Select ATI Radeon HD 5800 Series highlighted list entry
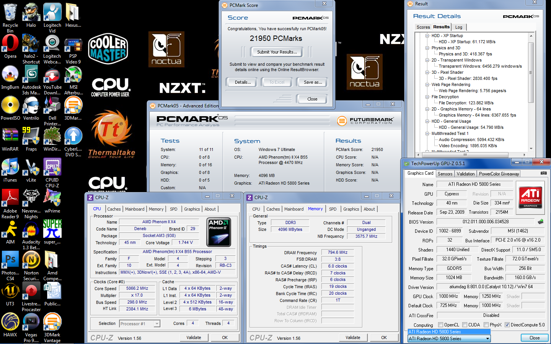 449,332
